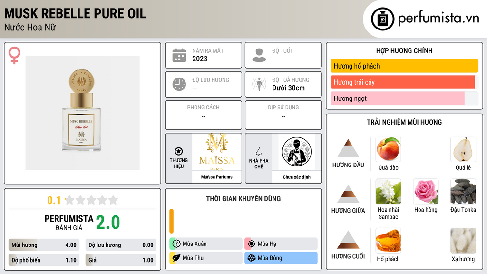Click the Hương hổ phách yellow accord bar

pos(404,66)
